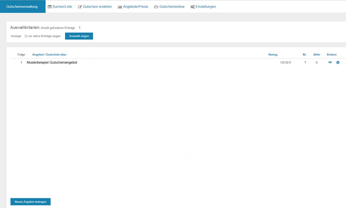Click the Gutscheinmotive folder icon

(156, 7)
